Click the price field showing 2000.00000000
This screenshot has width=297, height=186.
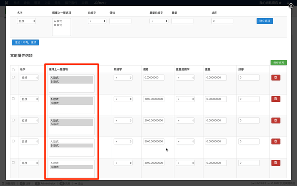tap(153, 120)
